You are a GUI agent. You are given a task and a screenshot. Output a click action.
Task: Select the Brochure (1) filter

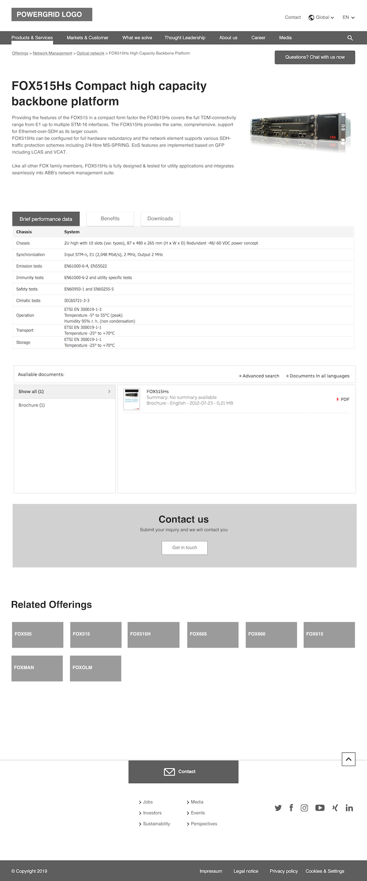coord(32,405)
